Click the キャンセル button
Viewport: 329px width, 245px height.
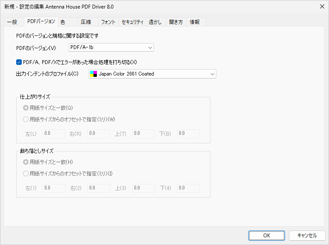tap(307, 236)
